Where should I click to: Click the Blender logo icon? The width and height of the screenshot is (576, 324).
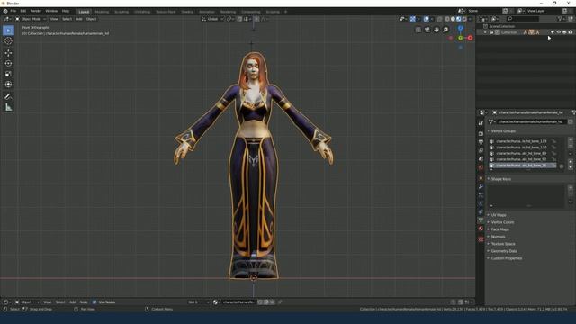5,12
